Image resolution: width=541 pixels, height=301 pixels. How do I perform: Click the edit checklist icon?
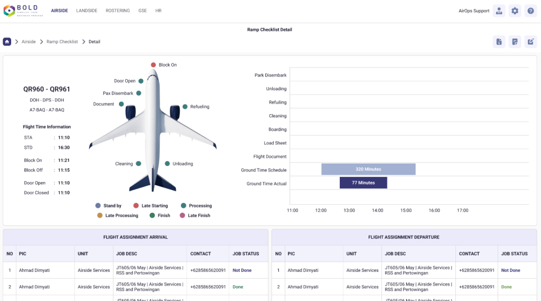pos(530,42)
